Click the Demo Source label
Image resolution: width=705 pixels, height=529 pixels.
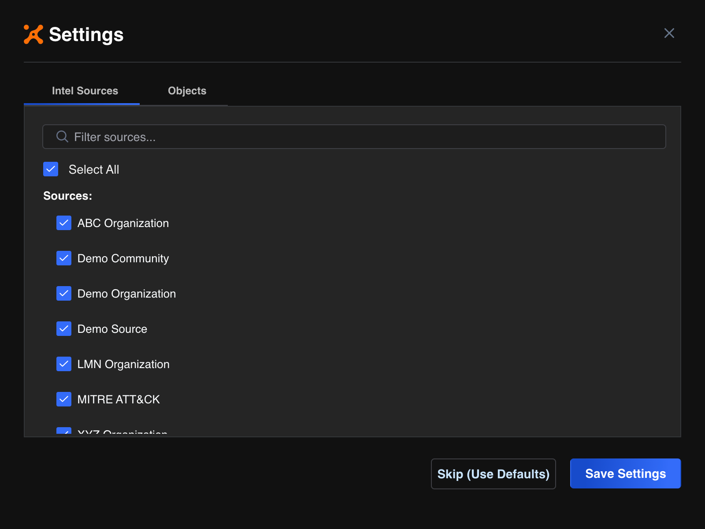pyautogui.click(x=112, y=329)
